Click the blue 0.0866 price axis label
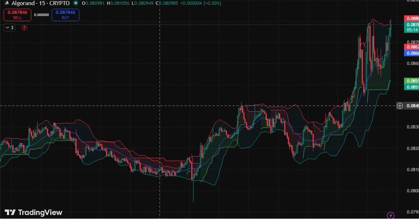This screenshot has width=419, height=219. 412,53
